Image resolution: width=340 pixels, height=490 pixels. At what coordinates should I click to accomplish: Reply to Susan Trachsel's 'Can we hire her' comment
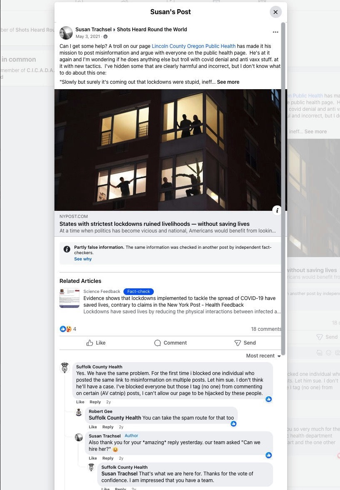pyautogui.click(x=108, y=458)
